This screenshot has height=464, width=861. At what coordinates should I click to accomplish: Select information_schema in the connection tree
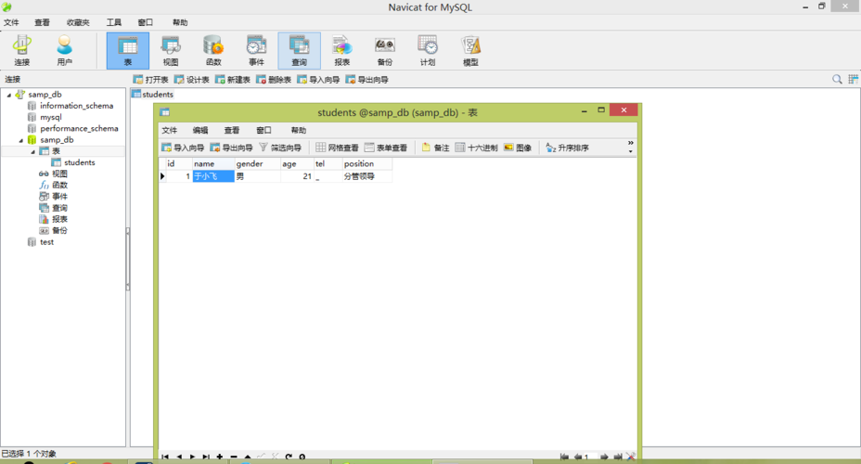coord(76,106)
